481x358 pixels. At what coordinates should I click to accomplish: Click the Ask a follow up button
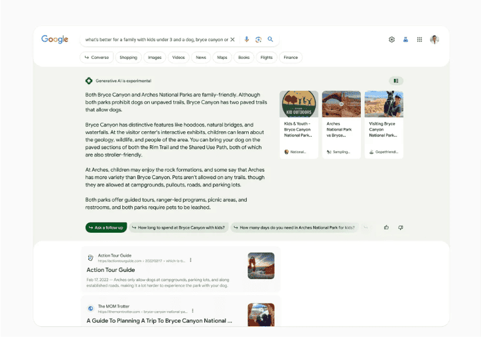(106, 227)
